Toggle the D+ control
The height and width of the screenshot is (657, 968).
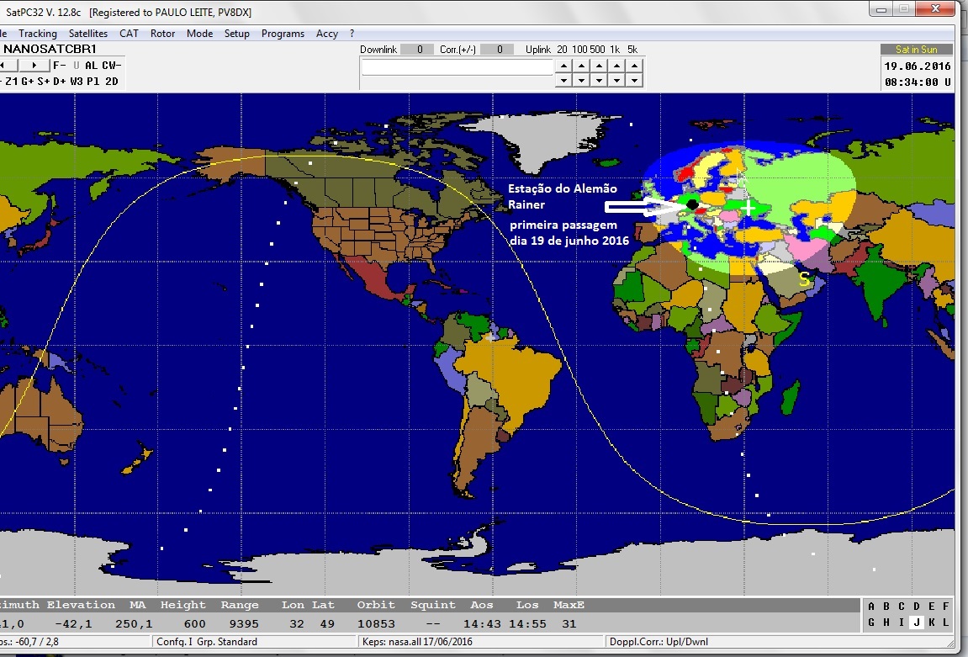click(x=60, y=82)
